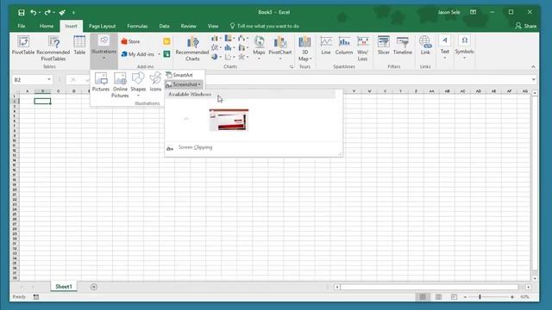Insert Pictures from this device
Viewport: 552px width, 310px height.
click(101, 83)
